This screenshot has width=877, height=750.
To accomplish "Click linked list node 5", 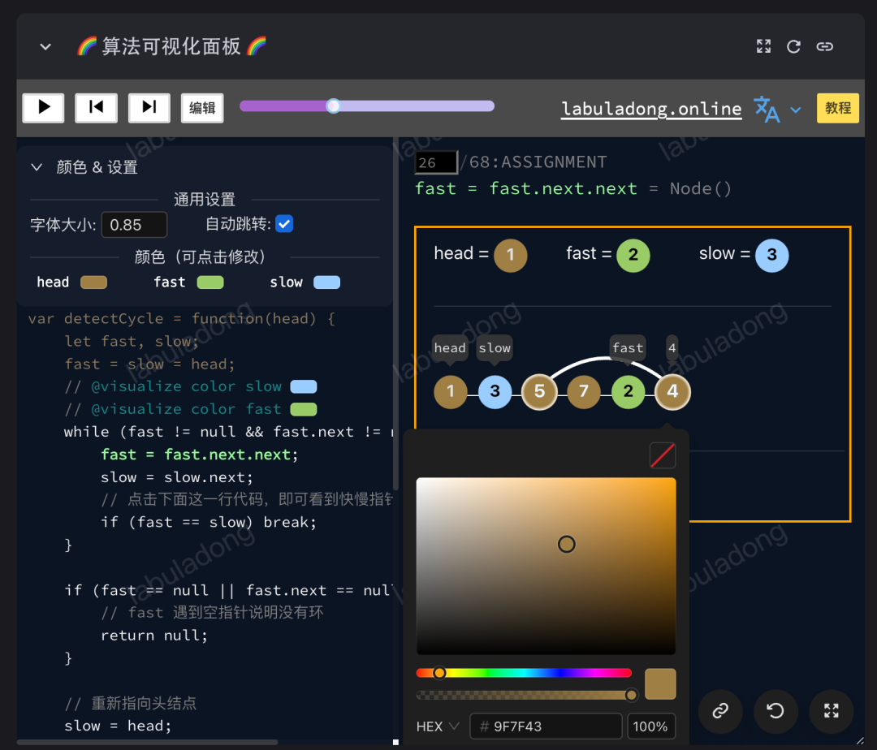I will coord(539,392).
